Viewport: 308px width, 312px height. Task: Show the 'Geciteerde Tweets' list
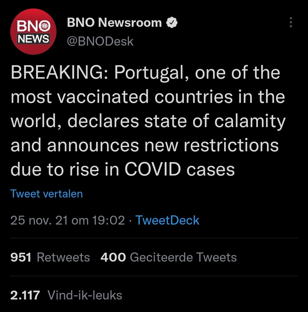pos(183,257)
